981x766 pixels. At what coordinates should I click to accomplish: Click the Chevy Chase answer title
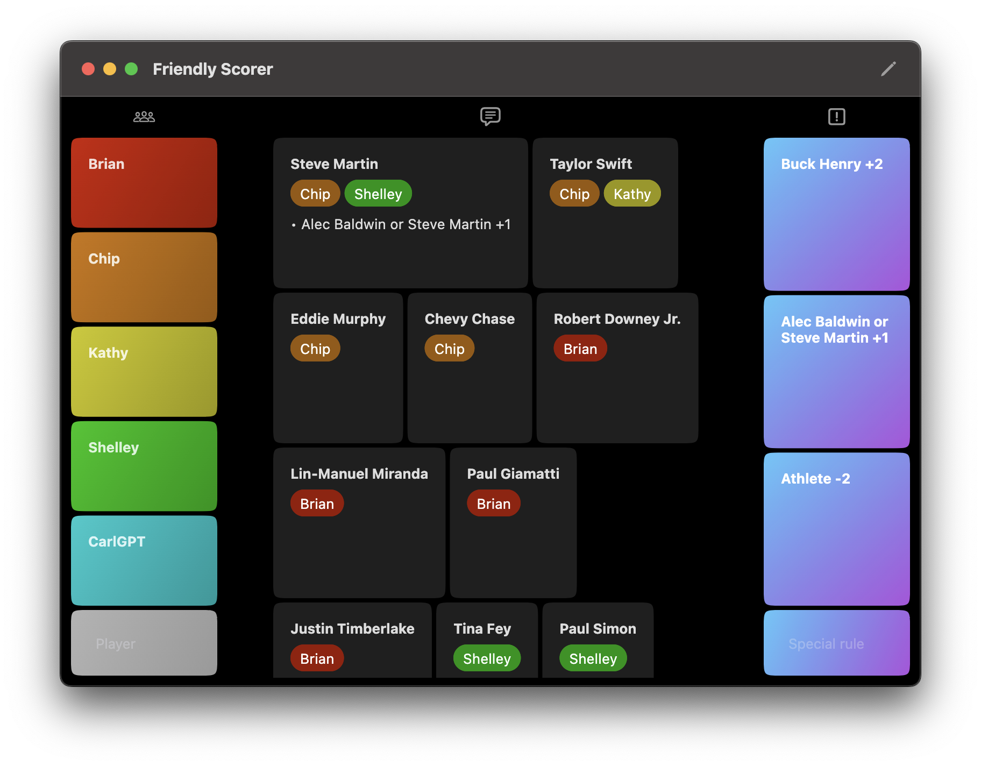470,319
